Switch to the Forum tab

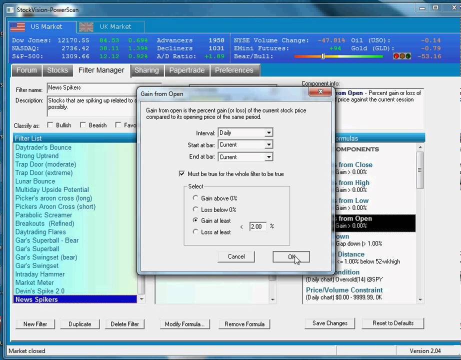[x=27, y=70]
